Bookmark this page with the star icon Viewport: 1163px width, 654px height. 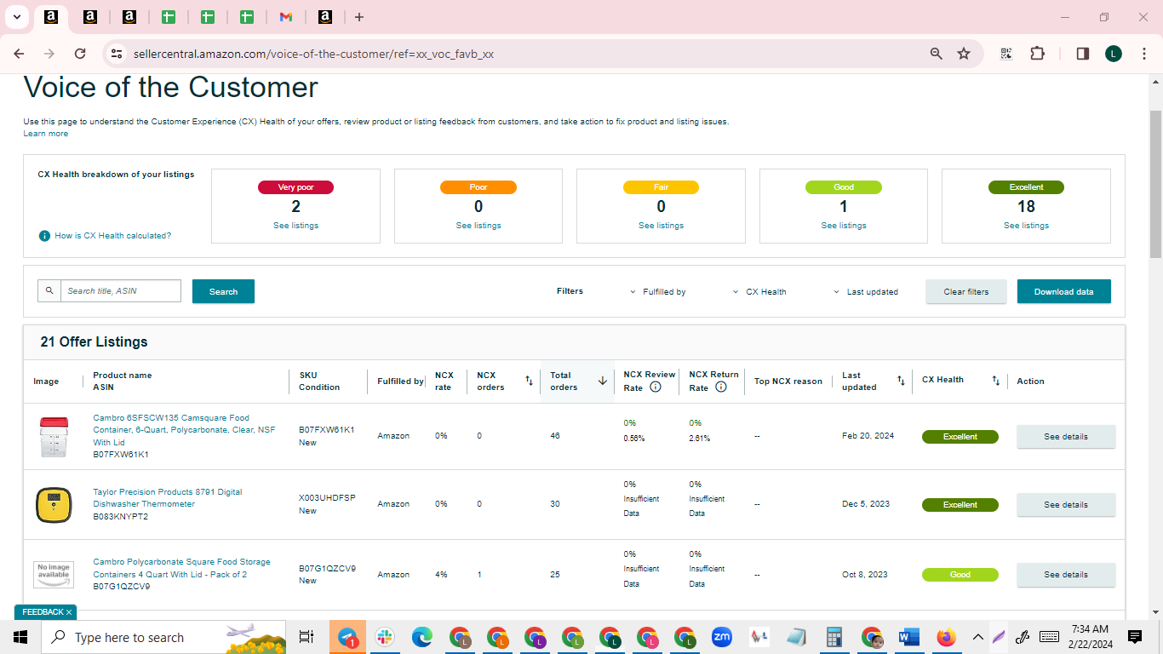point(964,54)
